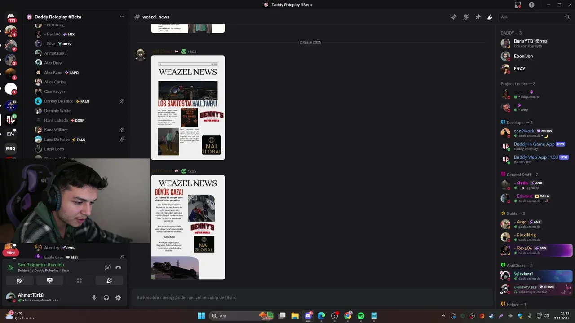The image size is (575, 323).
Task: Select voice member Hans Lahnda
Action: (x=81, y=120)
